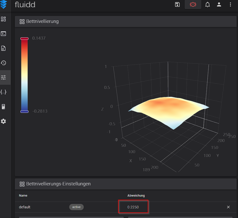
Task: Open Settings via the sidebar gear icon
Action: point(3,121)
